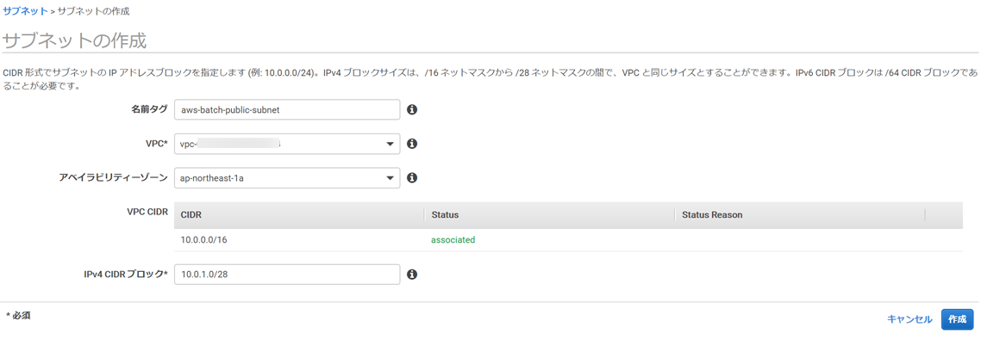Viewport: 981px width, 346px height.
Task: Click the アベイラビリティーゾーン label
Action: [113, 177]
